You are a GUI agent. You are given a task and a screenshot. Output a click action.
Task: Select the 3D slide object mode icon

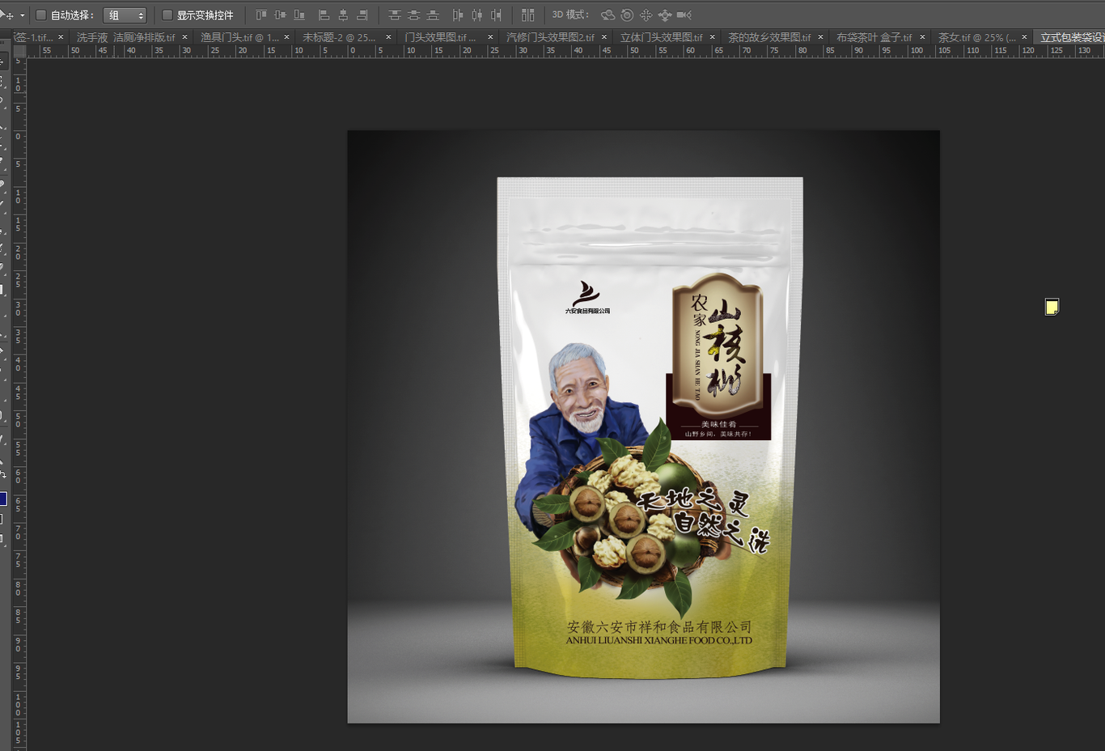click(x=665, y=15)
